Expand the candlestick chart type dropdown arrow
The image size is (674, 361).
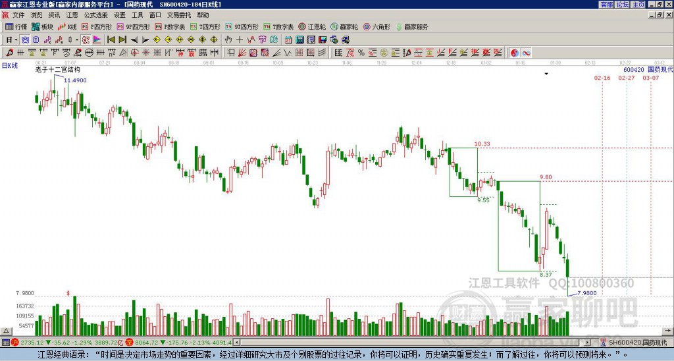click(76, 40)
